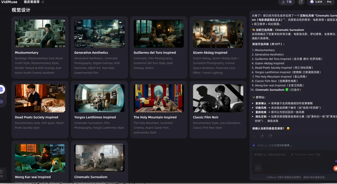Viewport: 337px width, 184px height.
Task: Click the Wong Kar-wai Inspired card title
Action: pyautogui.click(x=33, y=177)
